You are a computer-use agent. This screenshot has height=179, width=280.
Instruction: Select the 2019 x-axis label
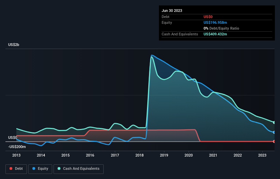164,155
